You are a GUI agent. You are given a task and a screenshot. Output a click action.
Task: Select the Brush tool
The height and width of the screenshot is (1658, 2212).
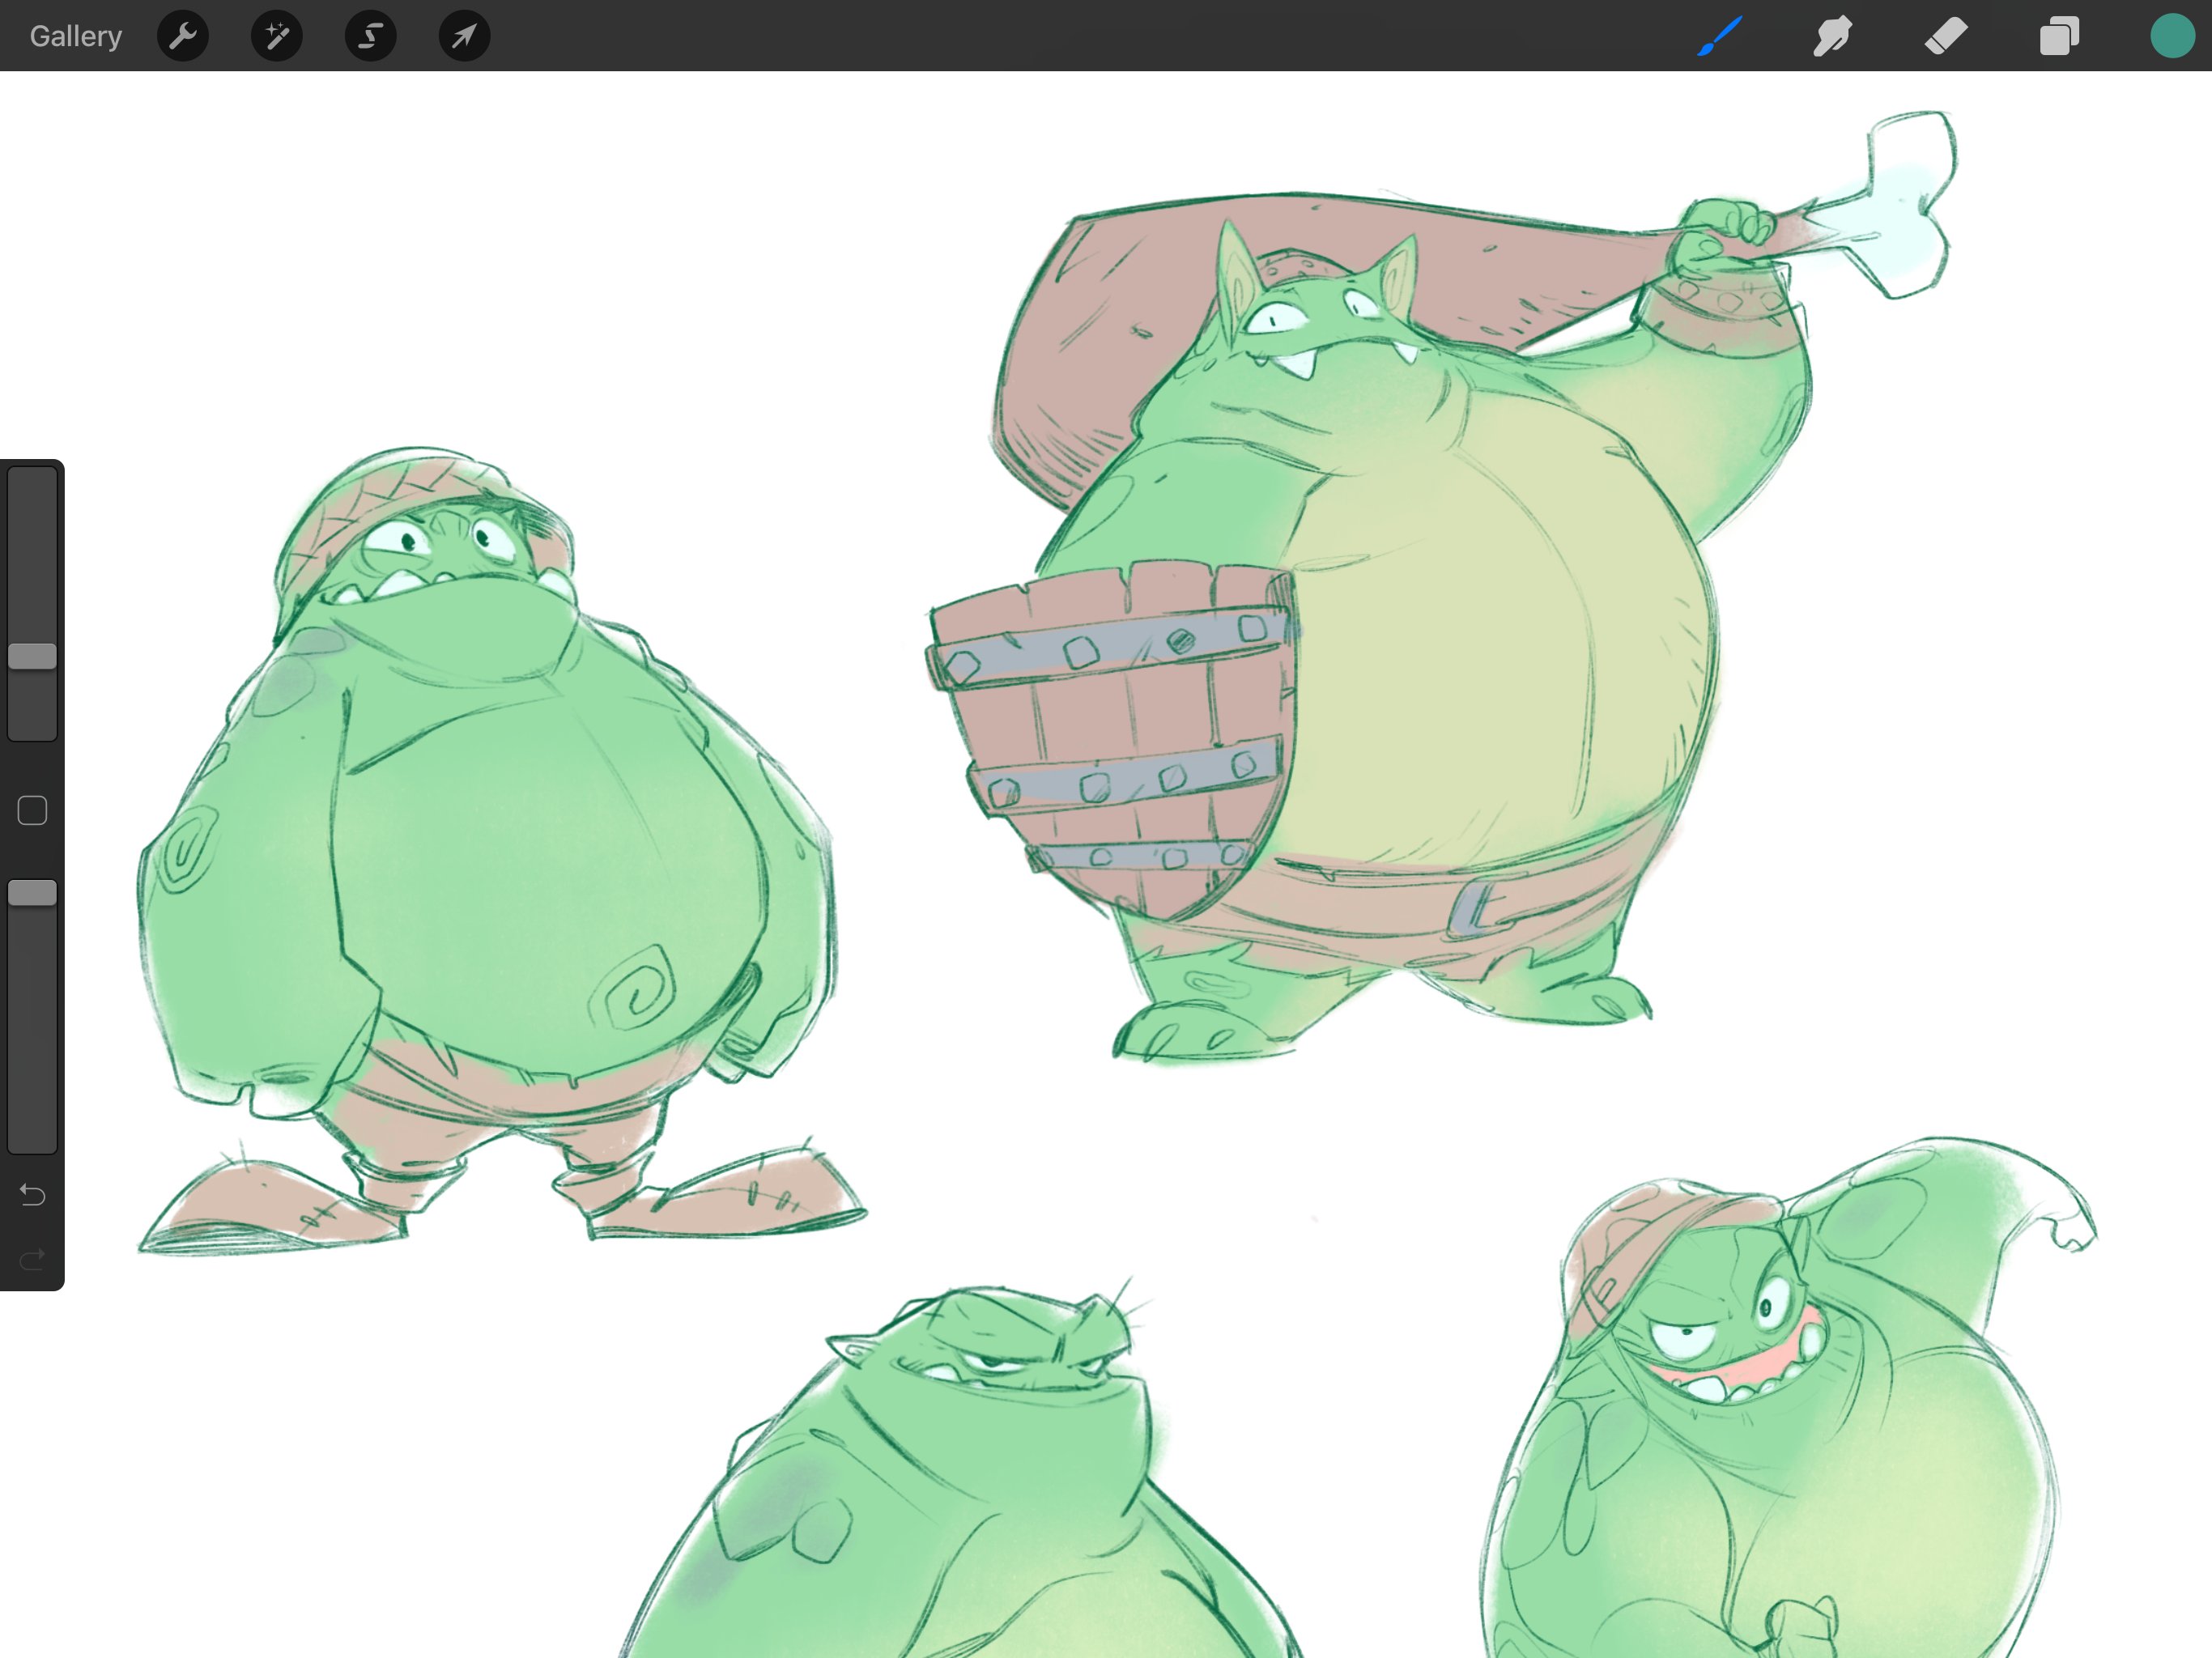click(x=1720, y=36)
